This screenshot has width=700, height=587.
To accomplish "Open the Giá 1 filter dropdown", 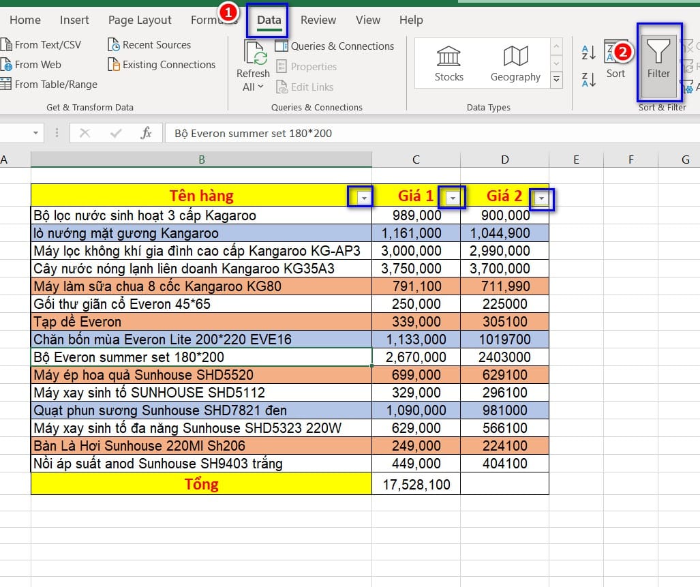I will point(453,198).
